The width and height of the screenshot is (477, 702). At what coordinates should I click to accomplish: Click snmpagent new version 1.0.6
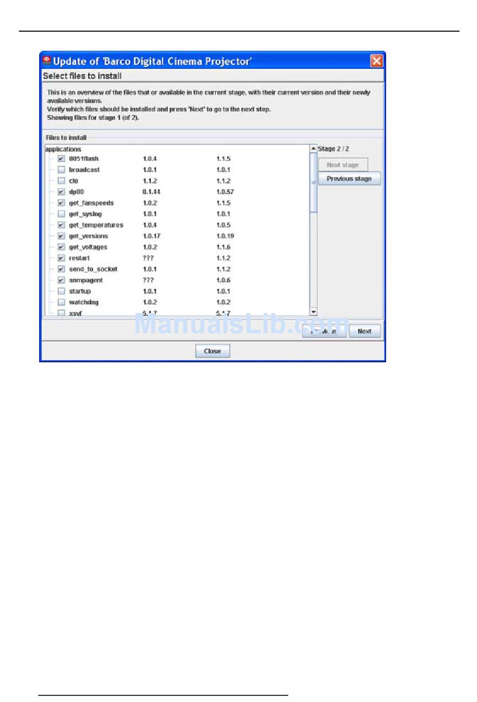pos(223,280)
